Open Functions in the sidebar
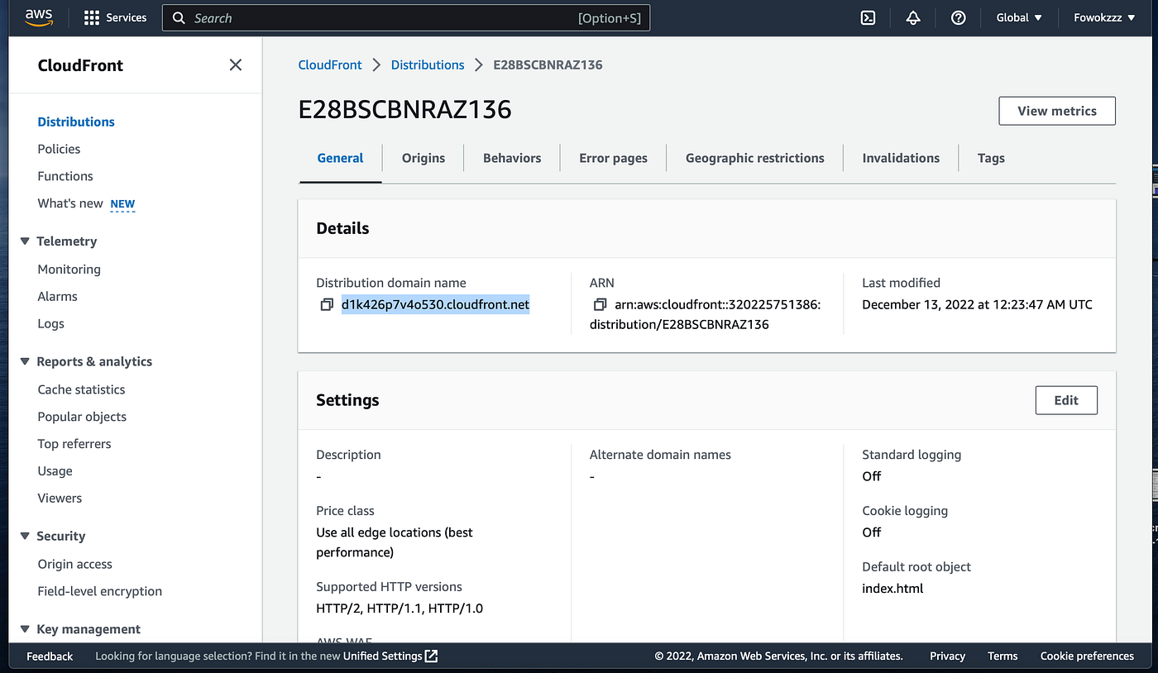The image size is (1158, 673). tap(65, 176)
